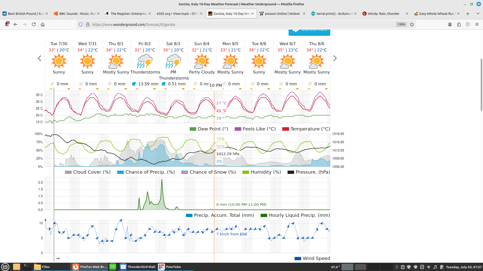Toggle Feels Like legend series
This screenshot has width=483, height=271.
click(255, 129)
